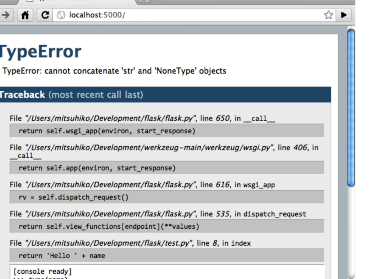Screen dimensions: 391x279
Task: Click the vertical scrollbar thumb
Action: (351, 108)
